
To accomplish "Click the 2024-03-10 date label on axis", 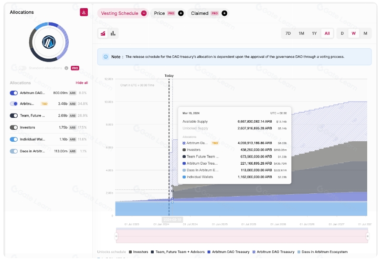I will tap(172, 219).
